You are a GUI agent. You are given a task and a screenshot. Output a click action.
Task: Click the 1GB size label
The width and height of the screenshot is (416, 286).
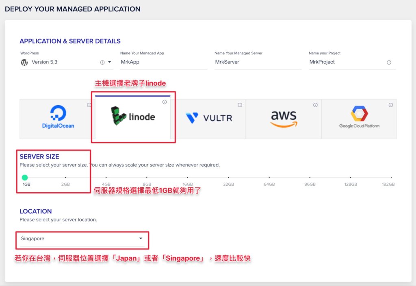(26, 184)
